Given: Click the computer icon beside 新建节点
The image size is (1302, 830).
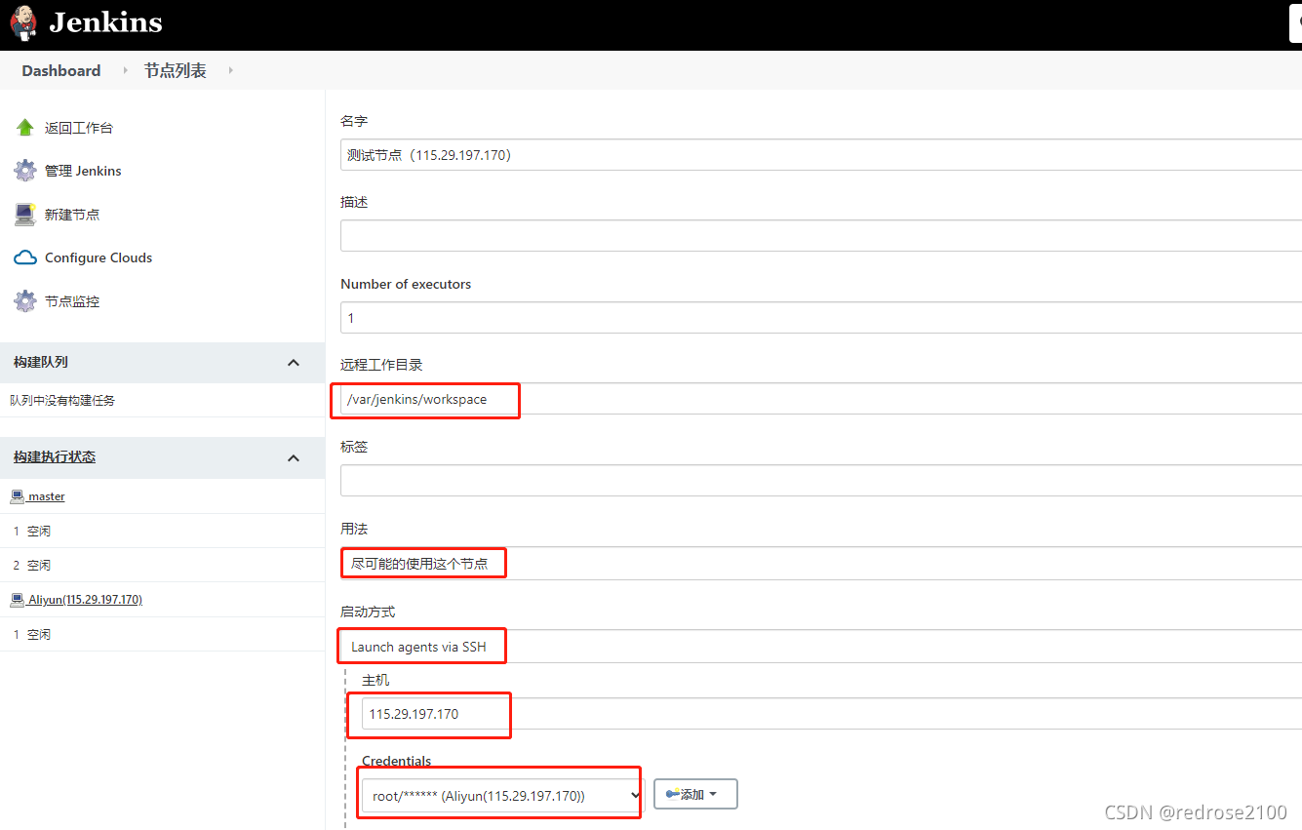Looking at the screenshot, I should pyautogui.click(x=25, y=215).
